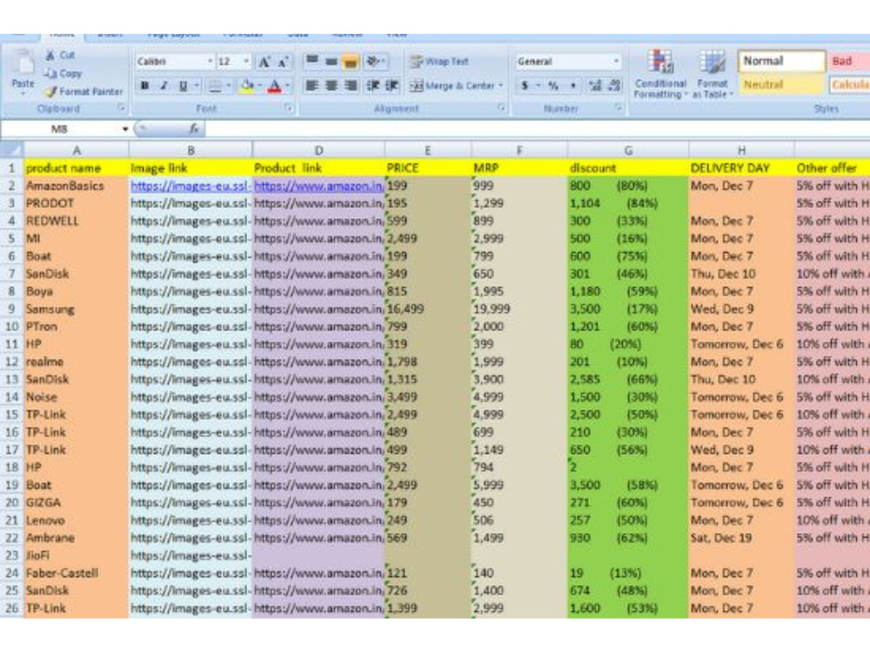Activate the Format Painter brush

[x=50, y=91]
